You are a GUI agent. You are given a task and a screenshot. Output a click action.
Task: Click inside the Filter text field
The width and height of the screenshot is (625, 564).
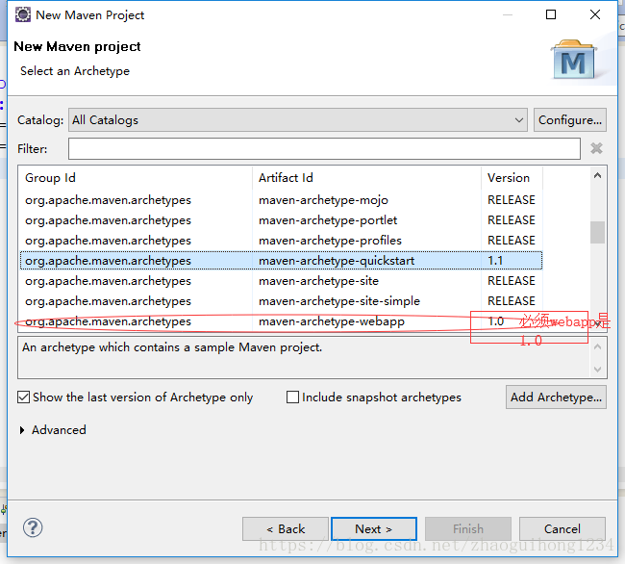tap(324, 149)
